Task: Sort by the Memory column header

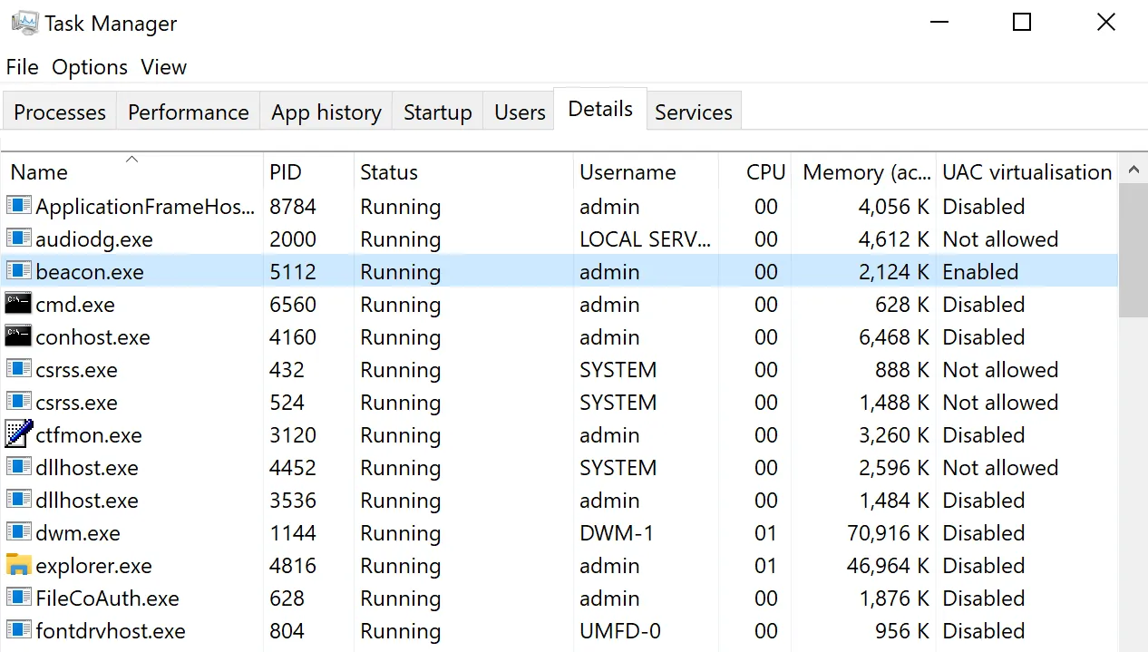Action: (864, 171)
